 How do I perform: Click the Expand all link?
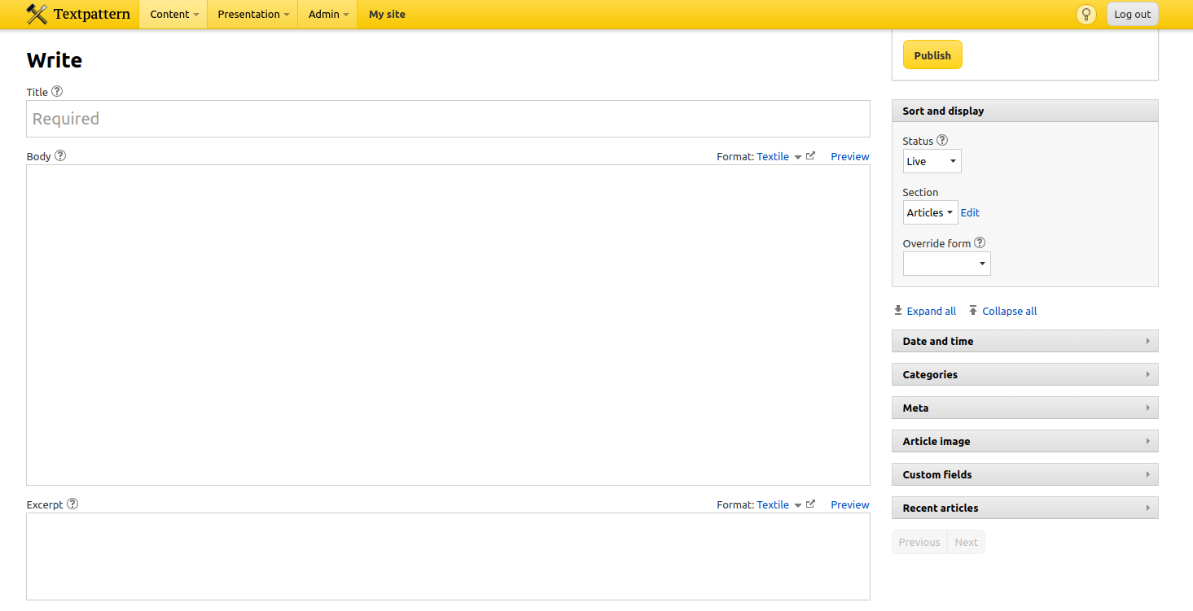(931, 311)
